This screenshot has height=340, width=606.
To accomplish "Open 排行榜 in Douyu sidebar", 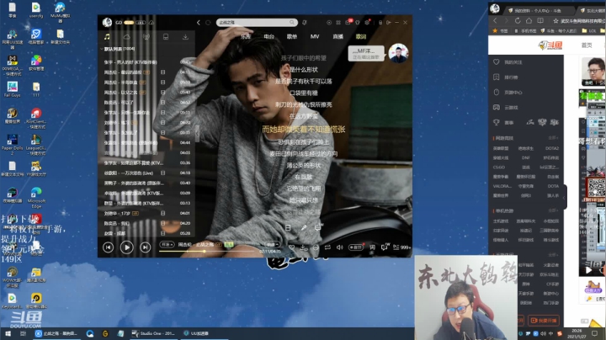I will [511, 77].
